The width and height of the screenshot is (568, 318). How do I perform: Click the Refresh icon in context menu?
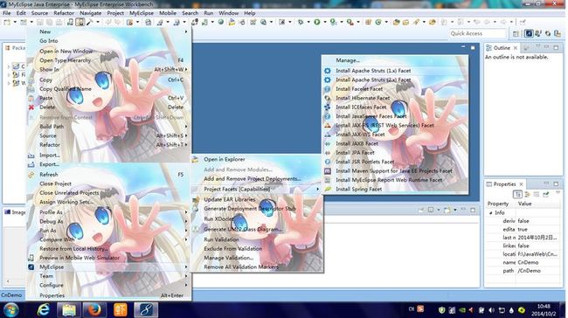pyautogui.click(x=31, y=175)
